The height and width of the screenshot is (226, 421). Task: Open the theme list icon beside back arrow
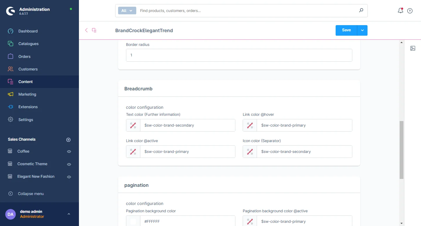(x=94, y=30)
